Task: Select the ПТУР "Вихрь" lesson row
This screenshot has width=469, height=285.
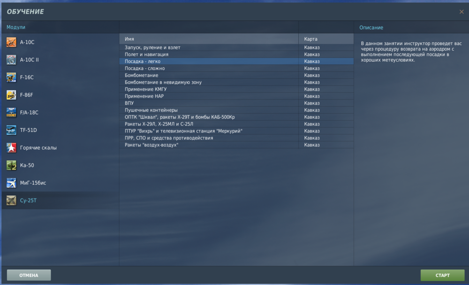Action: click(236, 131)
